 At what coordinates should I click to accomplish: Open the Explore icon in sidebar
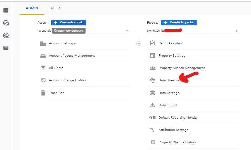(6, 23)
